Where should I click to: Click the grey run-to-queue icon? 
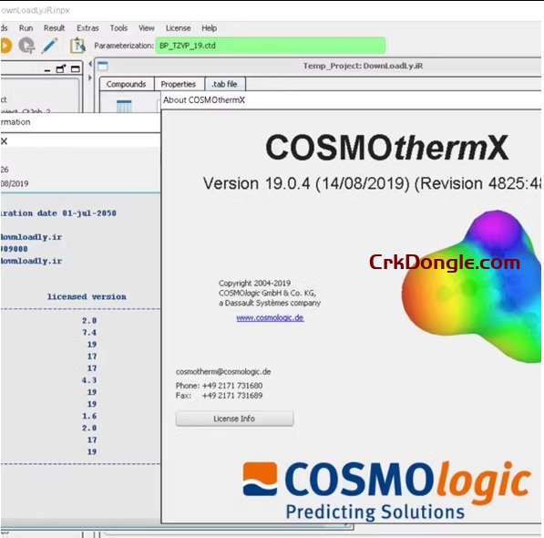pos(26,46)
